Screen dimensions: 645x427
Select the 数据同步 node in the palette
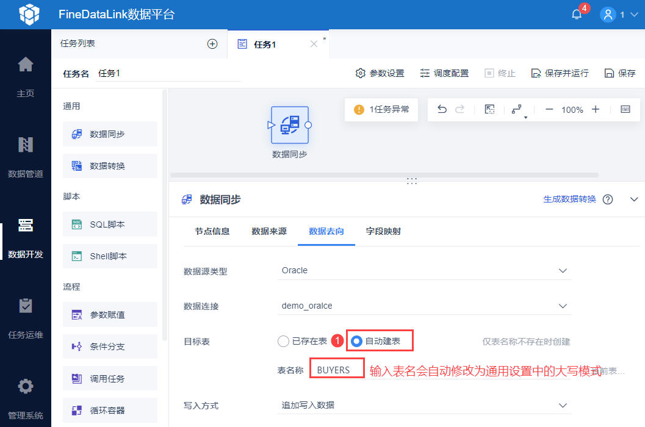tap(110, 134)
